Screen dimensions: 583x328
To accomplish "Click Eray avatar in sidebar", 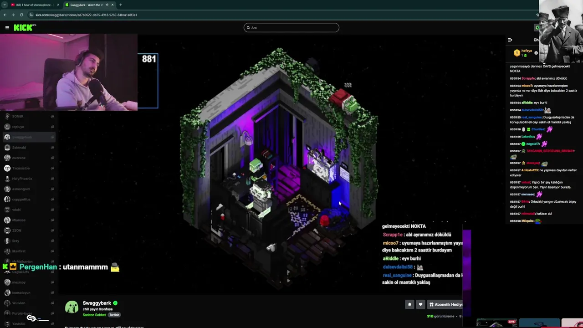I will 7,241.
